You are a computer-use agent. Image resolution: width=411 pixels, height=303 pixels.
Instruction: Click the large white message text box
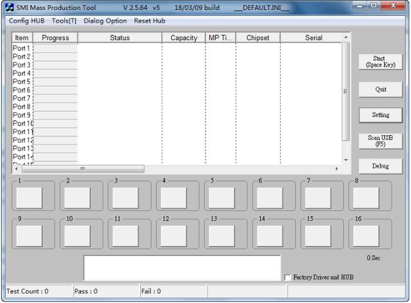click(182, 268)
